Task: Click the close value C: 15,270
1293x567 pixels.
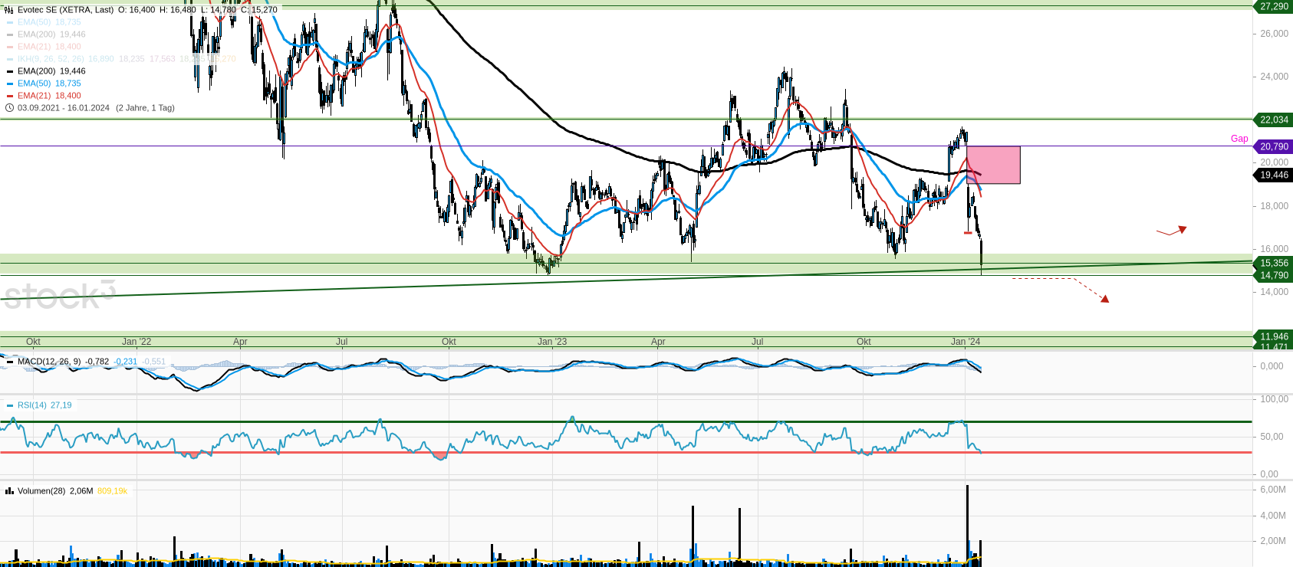Action: 259,10
